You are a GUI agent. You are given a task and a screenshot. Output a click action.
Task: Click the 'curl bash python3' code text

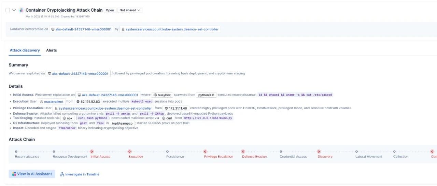click(92, 118)
